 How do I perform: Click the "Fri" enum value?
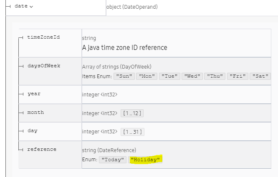tap(238, 76)
